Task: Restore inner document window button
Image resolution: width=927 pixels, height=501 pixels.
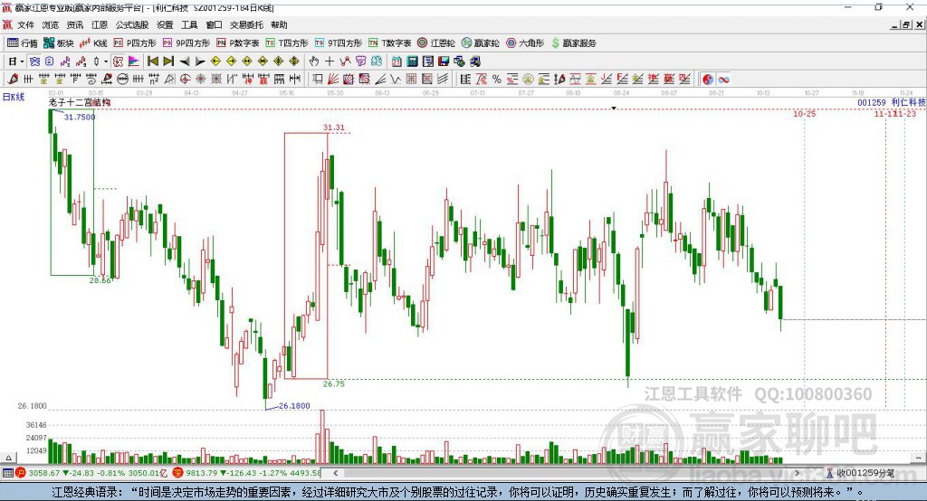Action: (906, 24)
